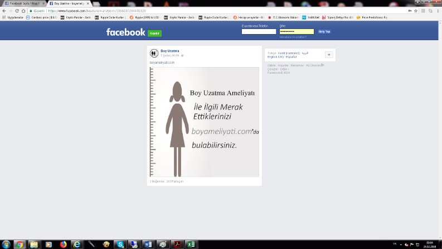This screenshot has height=249, width=442.
Task: Expand the Diğer footer menu
Action: 285,69
